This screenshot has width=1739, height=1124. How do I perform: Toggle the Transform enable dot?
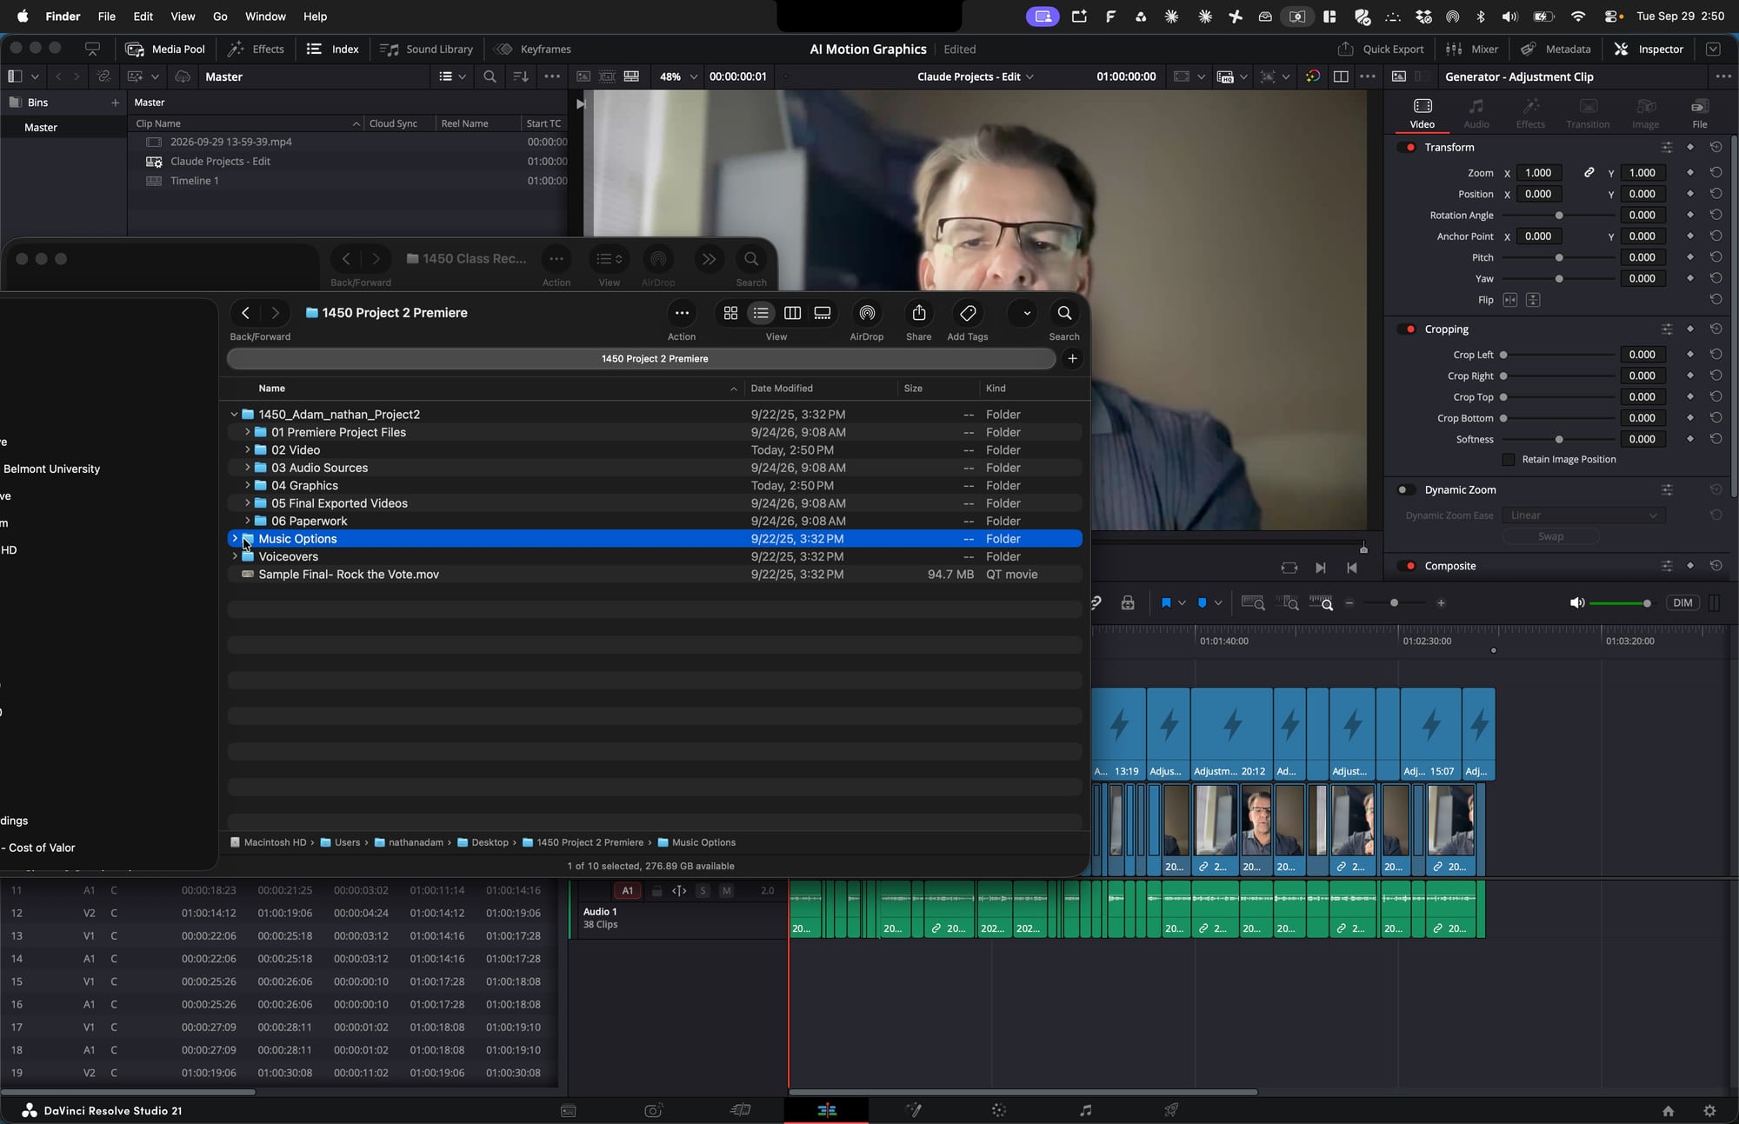pyautogui.click(x=1409, y=148)
